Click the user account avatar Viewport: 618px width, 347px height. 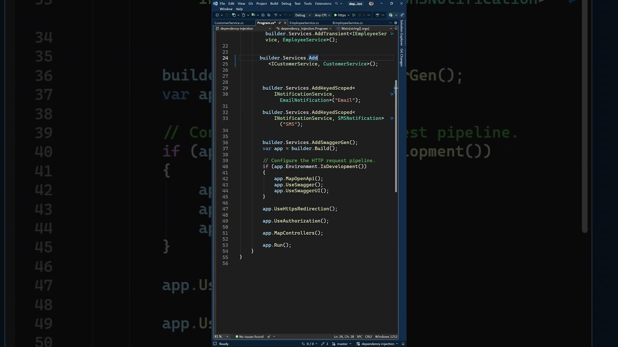(371, 3)
